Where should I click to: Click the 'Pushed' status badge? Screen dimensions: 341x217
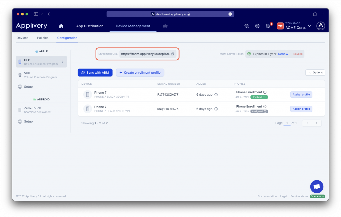(x=259, y=97)
